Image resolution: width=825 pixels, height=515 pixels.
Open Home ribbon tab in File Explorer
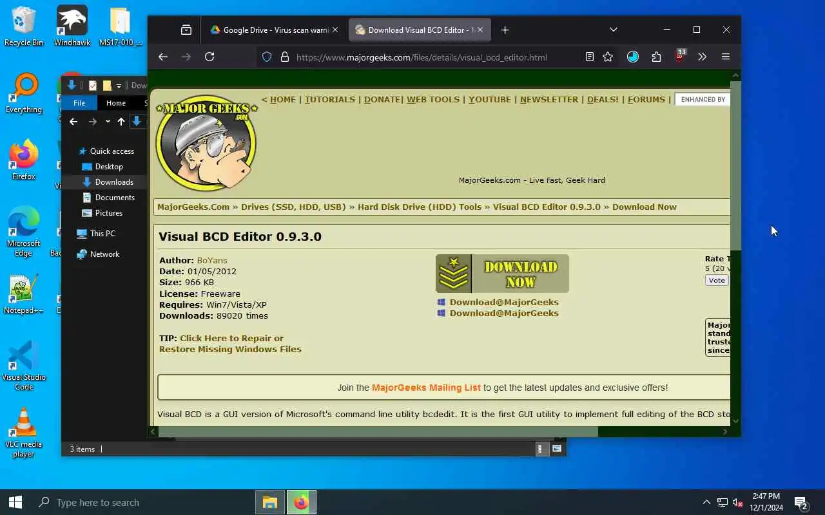[x=116, y=103]
